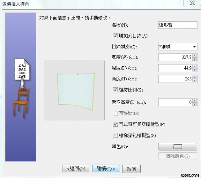Decrease 深度(D) with the down arrow
This screenshot has height=178, width=201.
[195, 70]
